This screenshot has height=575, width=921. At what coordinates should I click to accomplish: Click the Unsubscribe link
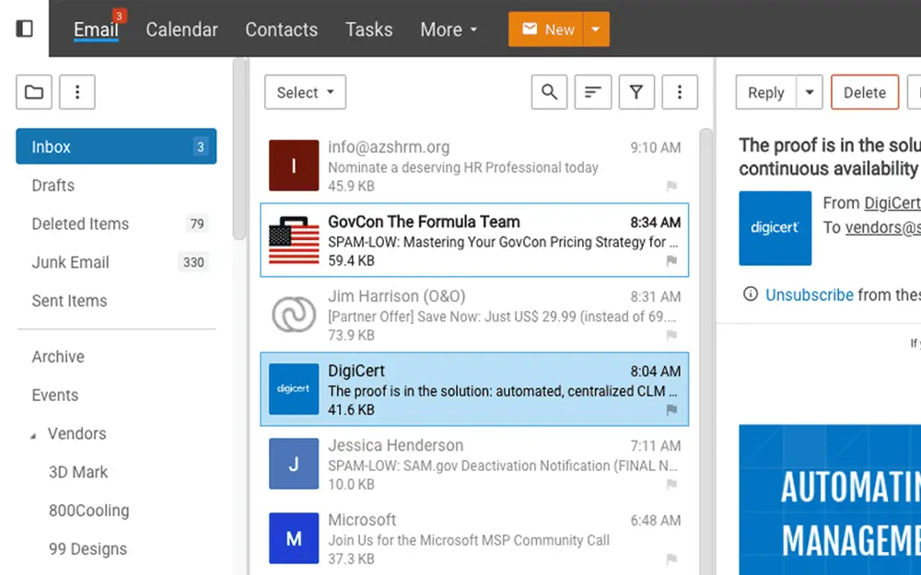tap(810, 294)
